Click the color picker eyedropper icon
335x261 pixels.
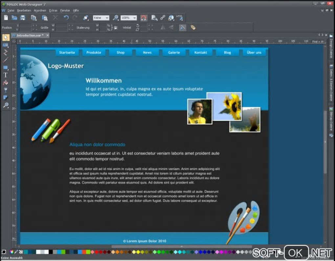pos(16,252)
